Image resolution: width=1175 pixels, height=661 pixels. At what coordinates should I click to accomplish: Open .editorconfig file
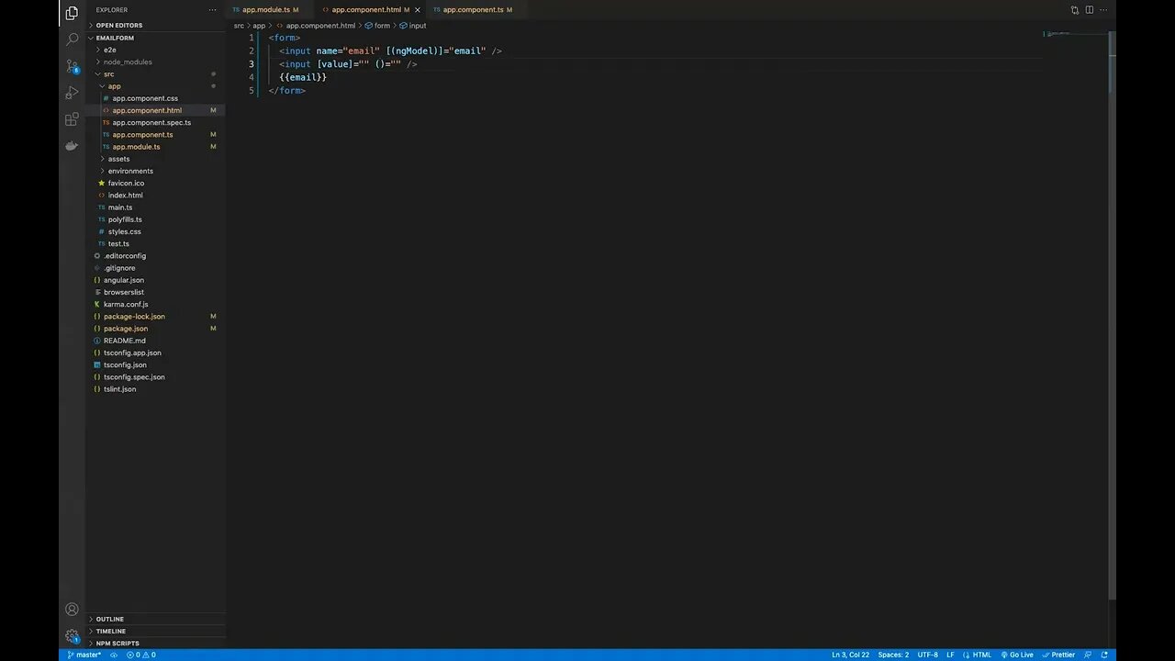click(x=156, y=255)
